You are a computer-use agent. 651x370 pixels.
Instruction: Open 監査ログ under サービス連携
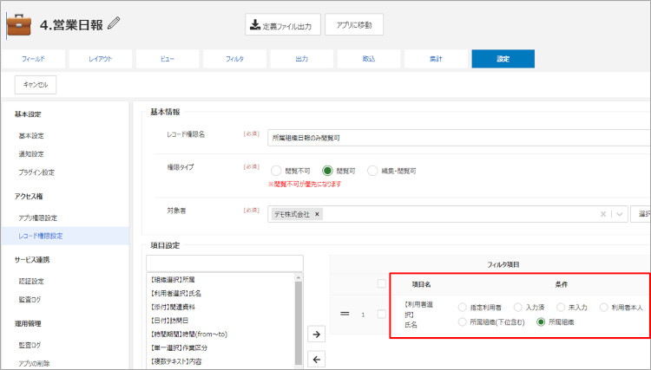click(x=30, y=299)
